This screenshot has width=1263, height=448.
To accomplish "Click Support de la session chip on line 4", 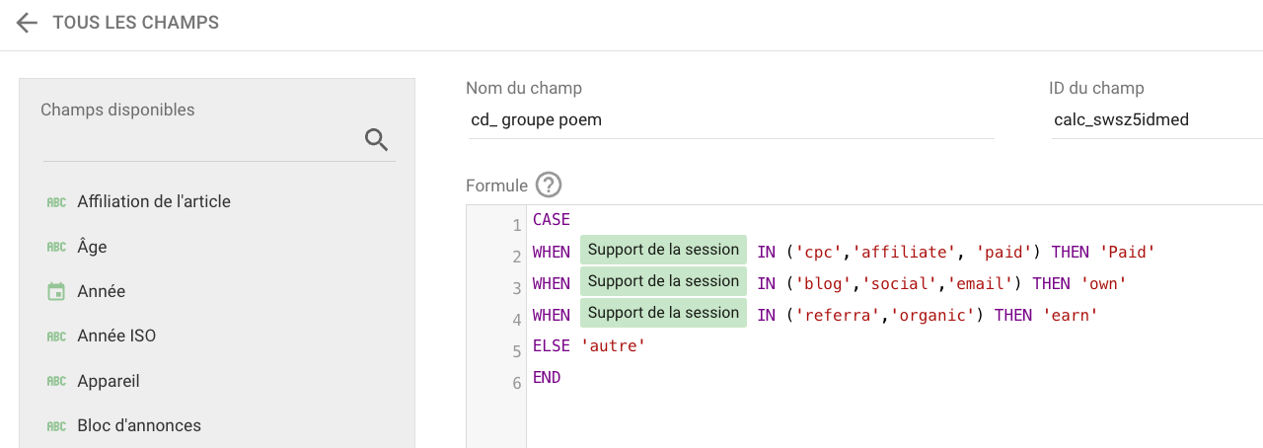I will tap(663, 313).
